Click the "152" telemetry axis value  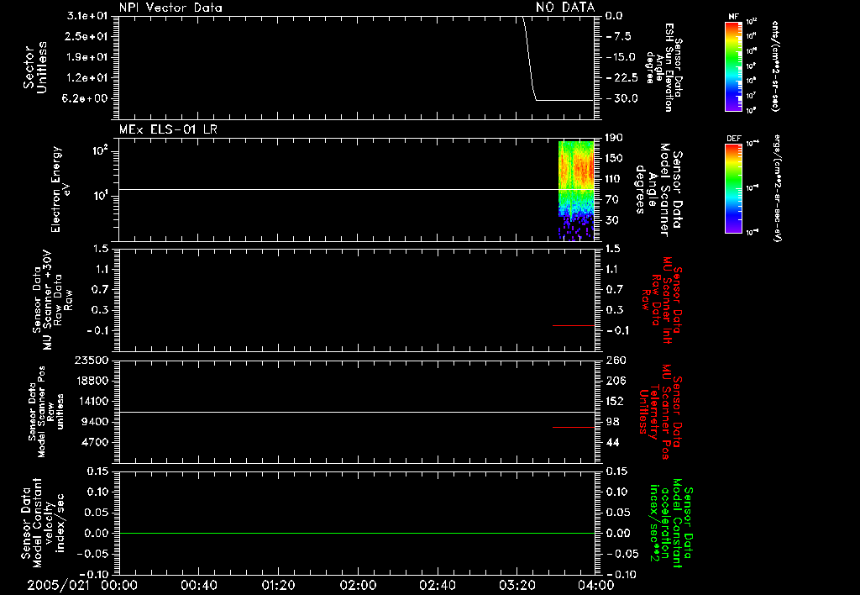click(x=615, y=401)
